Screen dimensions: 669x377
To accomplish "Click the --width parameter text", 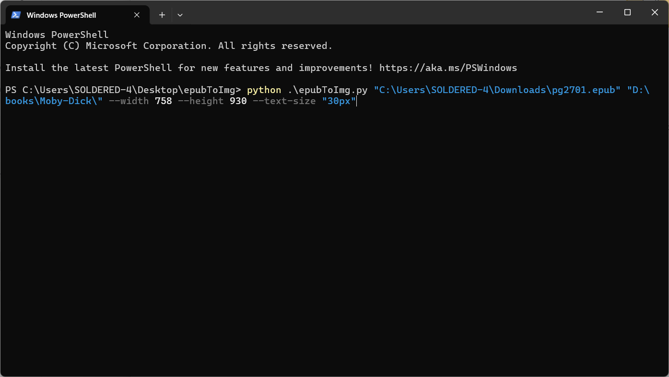I will coord(129,101).
